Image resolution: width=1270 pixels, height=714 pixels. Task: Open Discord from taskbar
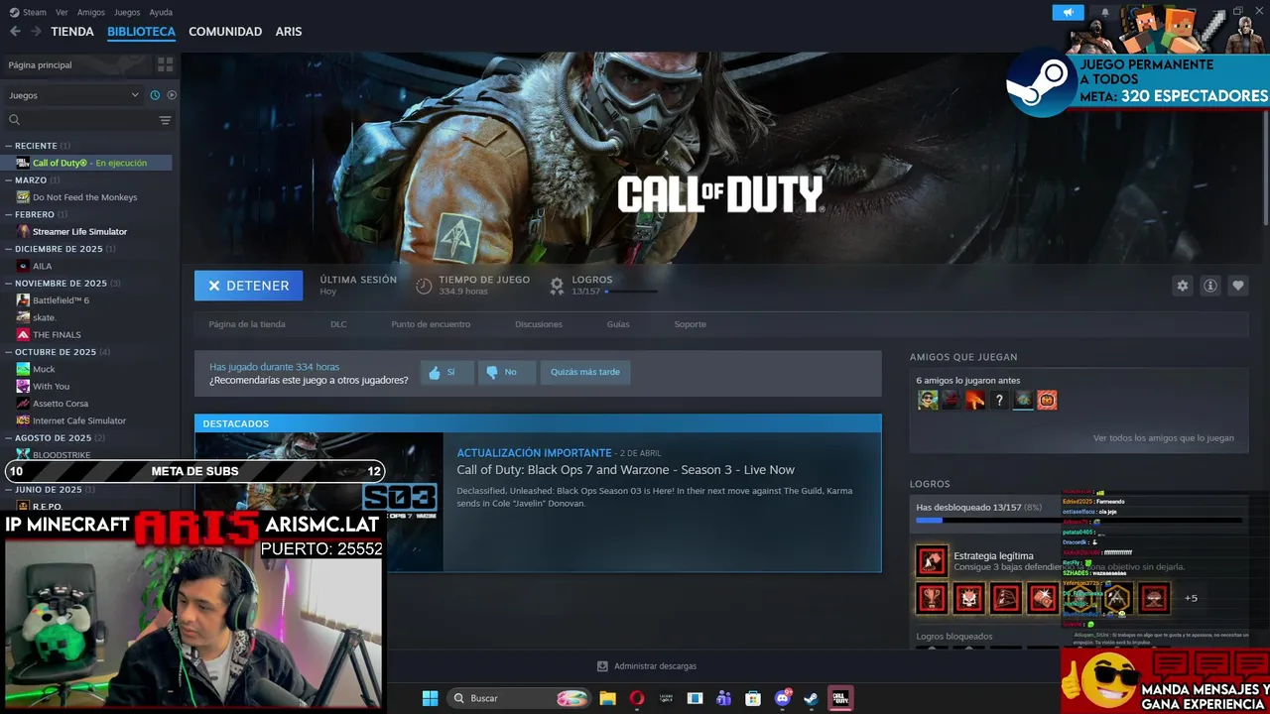tap(783, 698)
